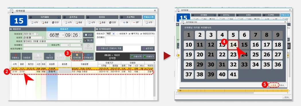Click inside the 관리메모 memo field

point(130,40)
